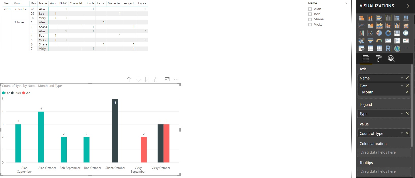
Task: Select the 100% stacked bar chart visual
Action: point(397,18)
